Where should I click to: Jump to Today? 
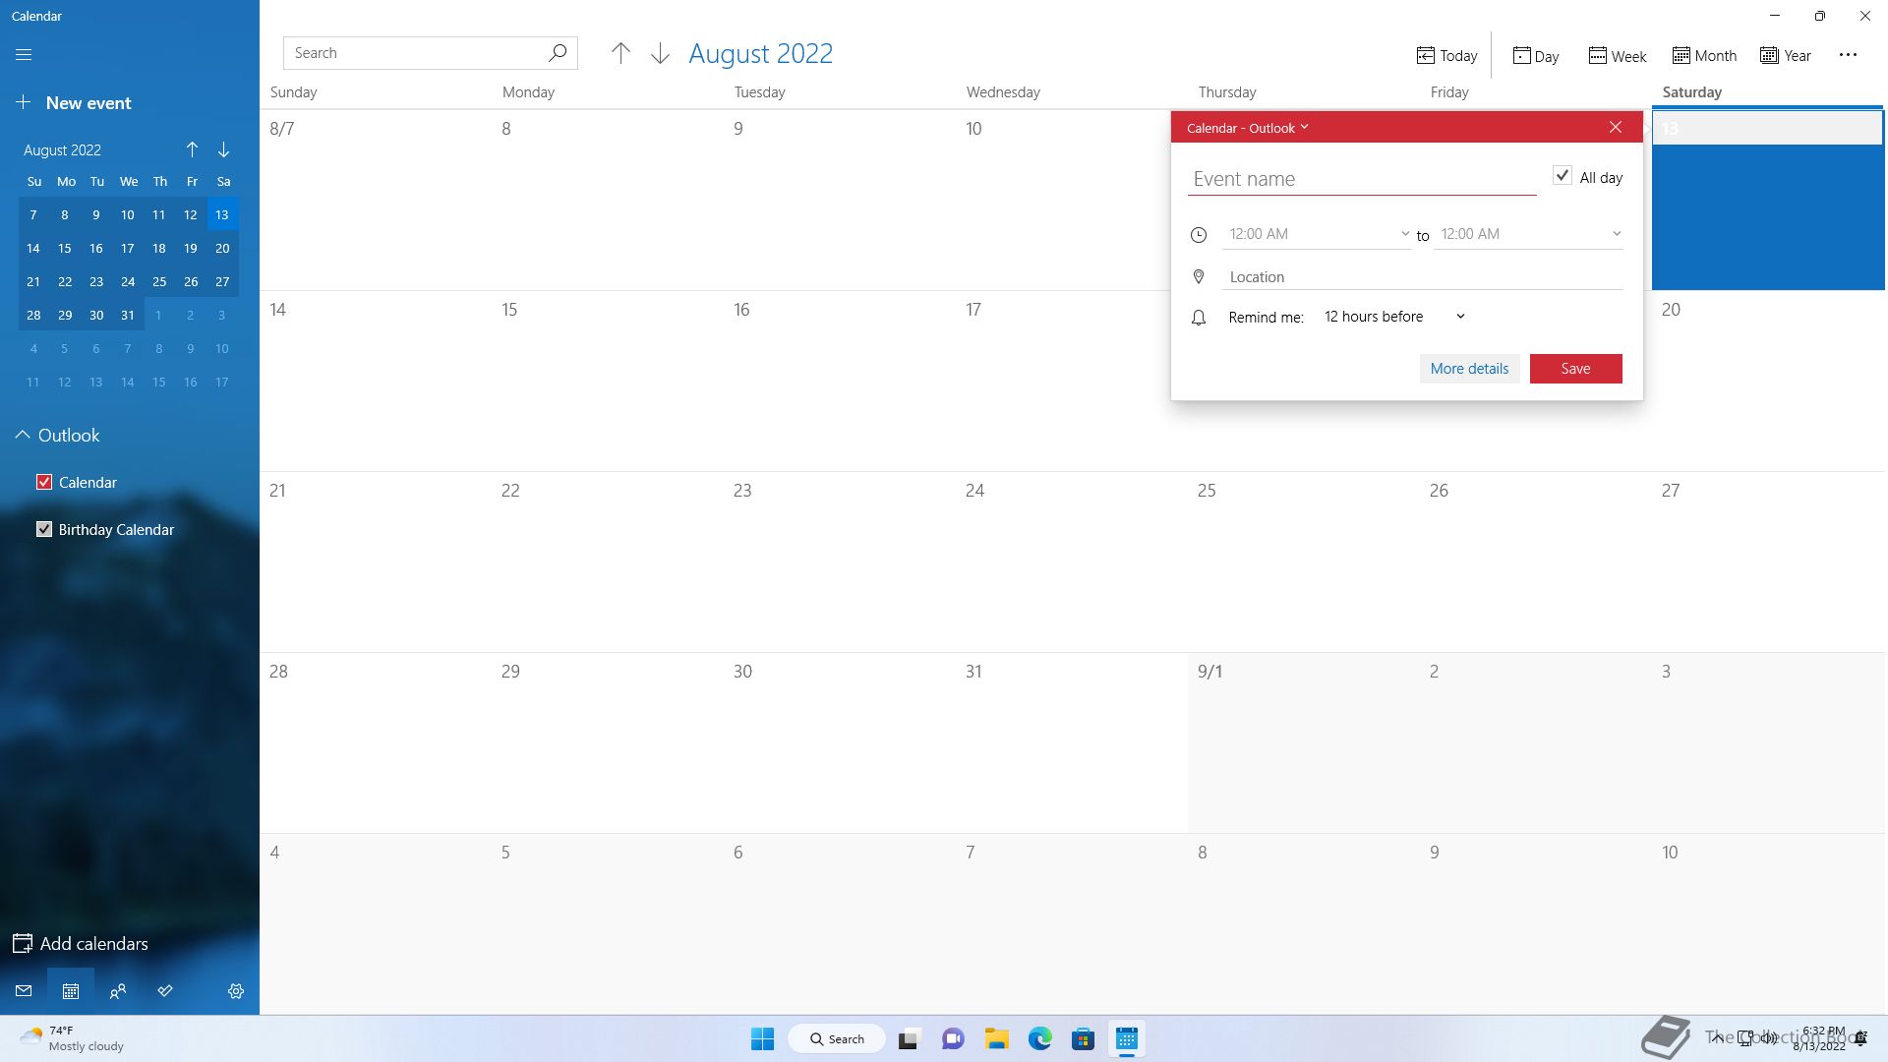coord(1446,56)
